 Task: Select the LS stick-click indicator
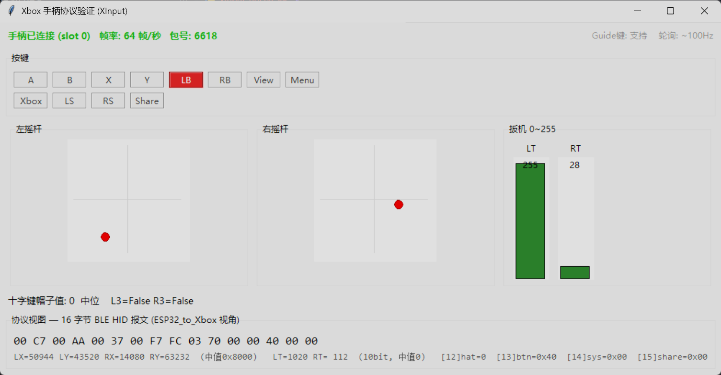point(69,101)
